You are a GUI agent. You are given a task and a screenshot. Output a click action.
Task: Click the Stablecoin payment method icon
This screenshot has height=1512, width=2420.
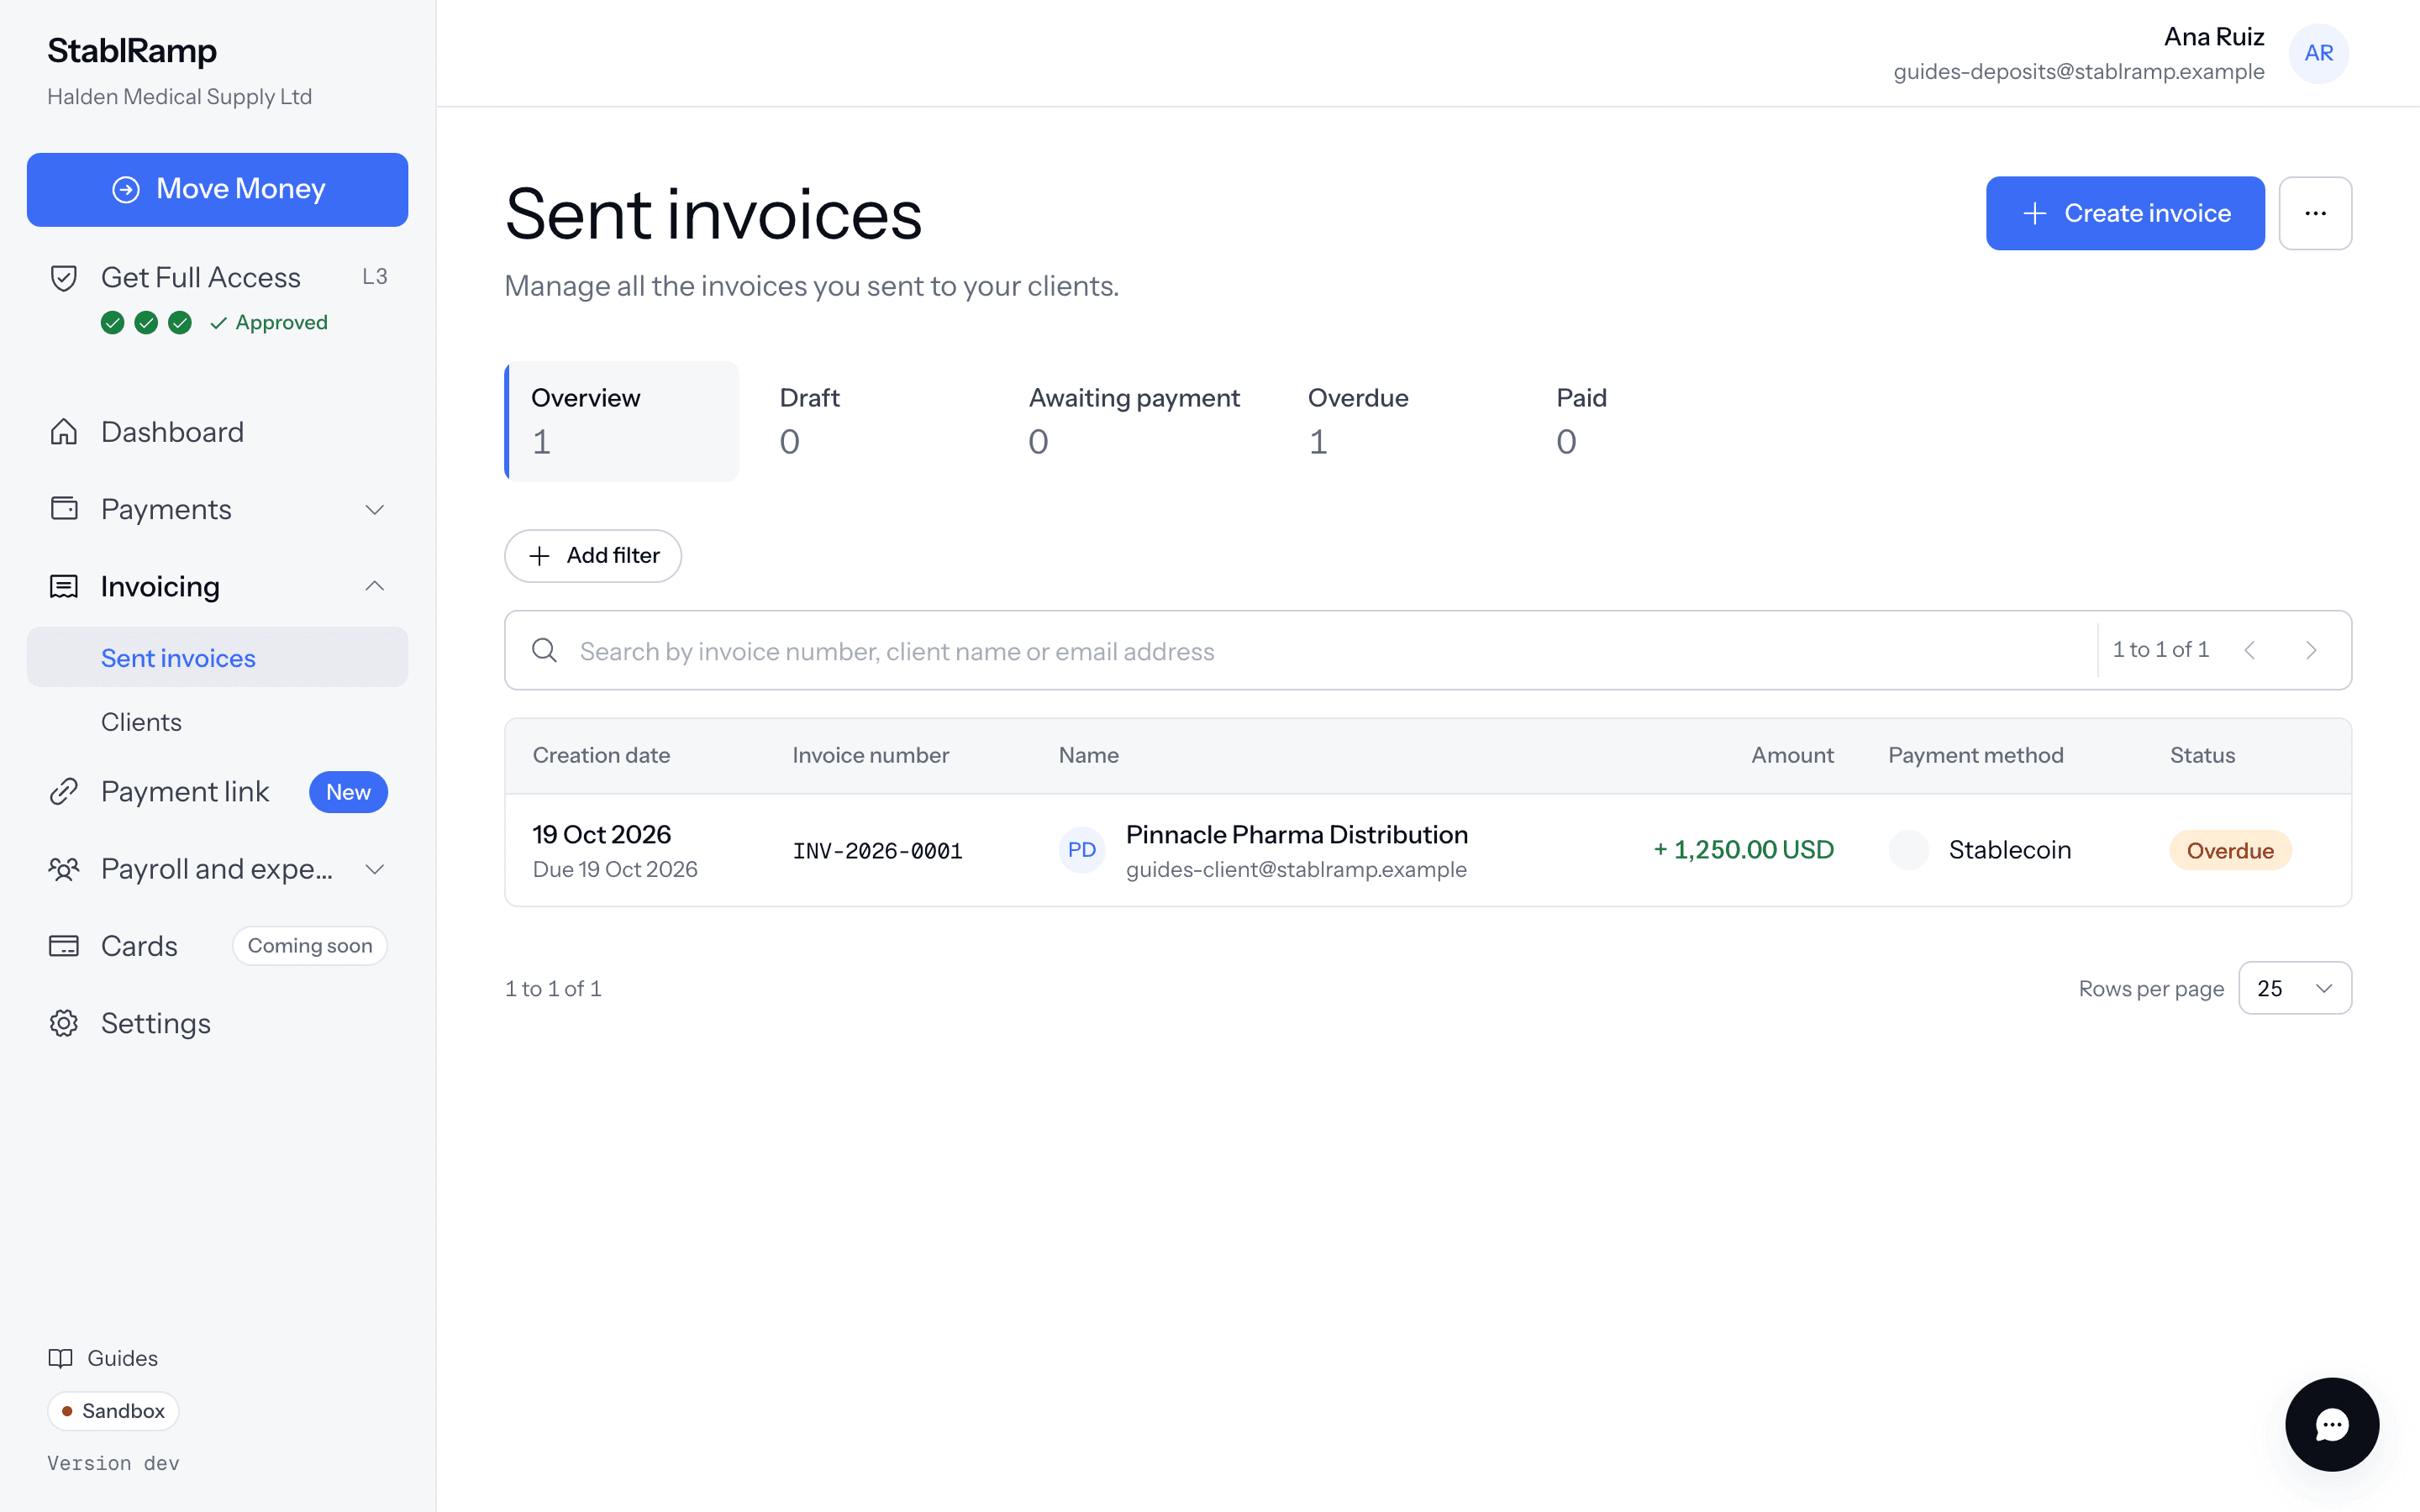(x=1908, y=850)
